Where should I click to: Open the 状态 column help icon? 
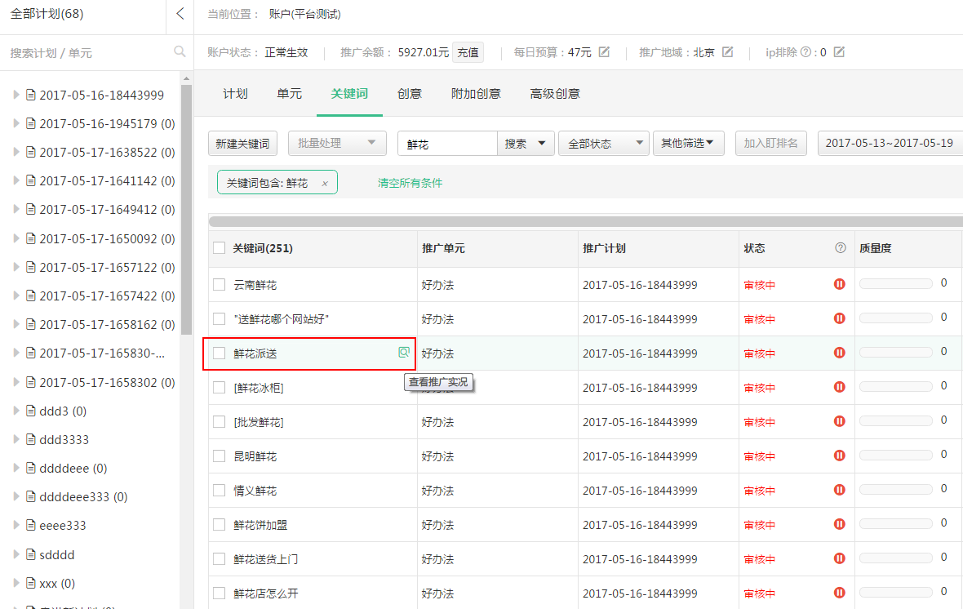point(840,247)
